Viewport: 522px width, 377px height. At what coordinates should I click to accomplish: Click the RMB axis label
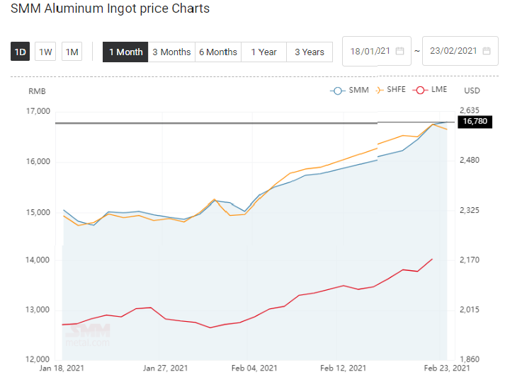[x=37, y=91]
